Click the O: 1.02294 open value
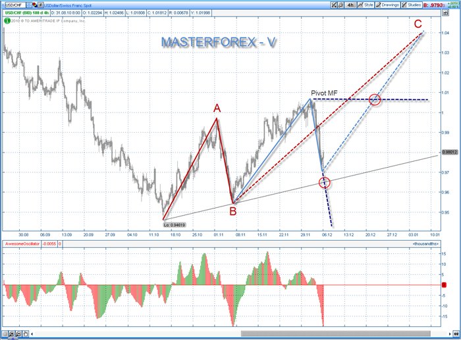Screen dimensions: 461x340 coord(92,13)
